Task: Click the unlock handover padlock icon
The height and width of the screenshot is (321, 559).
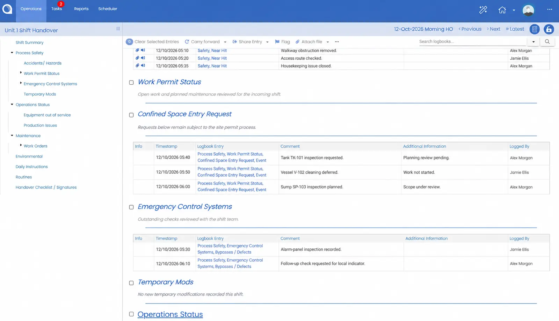Action: click(549, 29)
